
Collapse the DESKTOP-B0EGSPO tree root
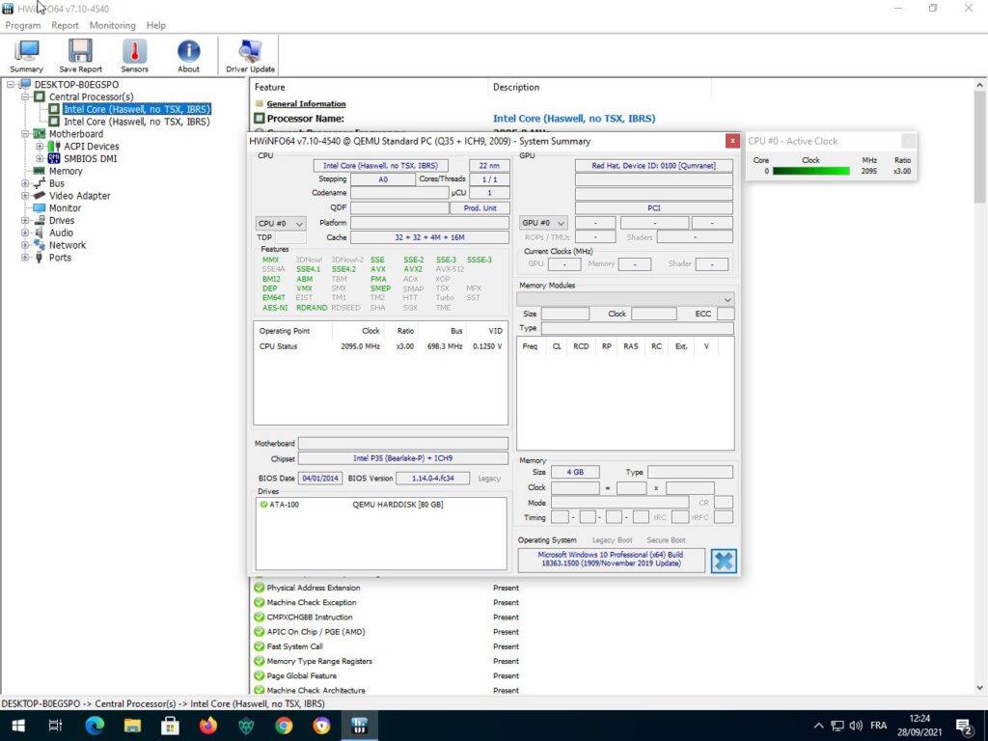10,85
